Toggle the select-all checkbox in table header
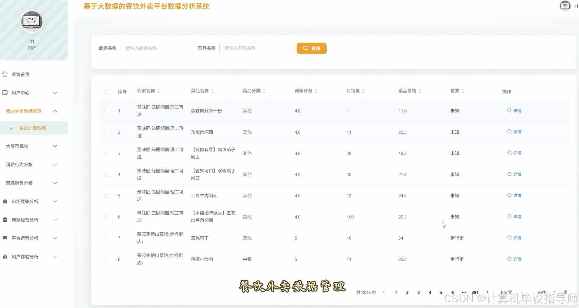The width and height of the screenshot is (579, 308). point(107,92)
